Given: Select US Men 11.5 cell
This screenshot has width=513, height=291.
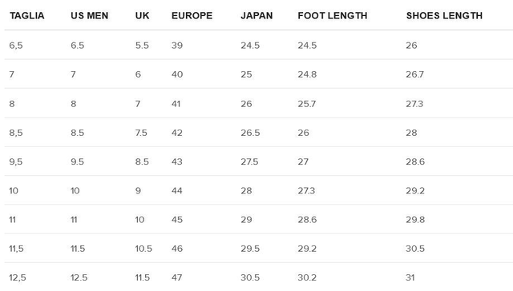Looking at the screenshot, I should (x=78, y=249).
